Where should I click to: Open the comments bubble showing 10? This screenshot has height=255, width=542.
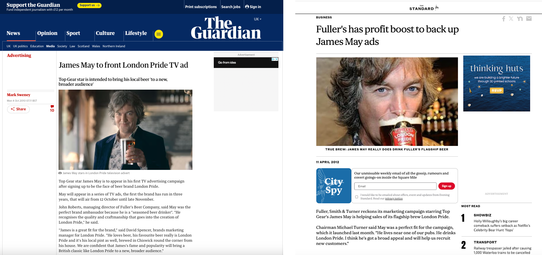click(x=52, y=108)
